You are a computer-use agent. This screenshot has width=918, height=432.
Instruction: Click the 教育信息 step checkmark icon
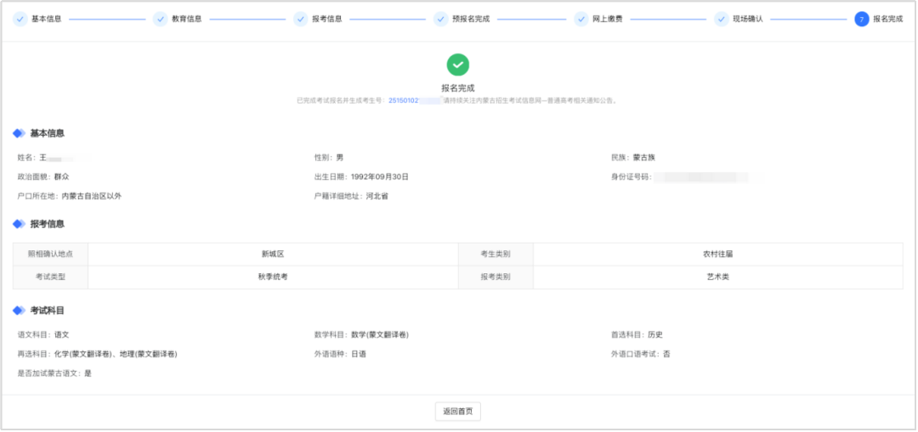tap(160, 19)
